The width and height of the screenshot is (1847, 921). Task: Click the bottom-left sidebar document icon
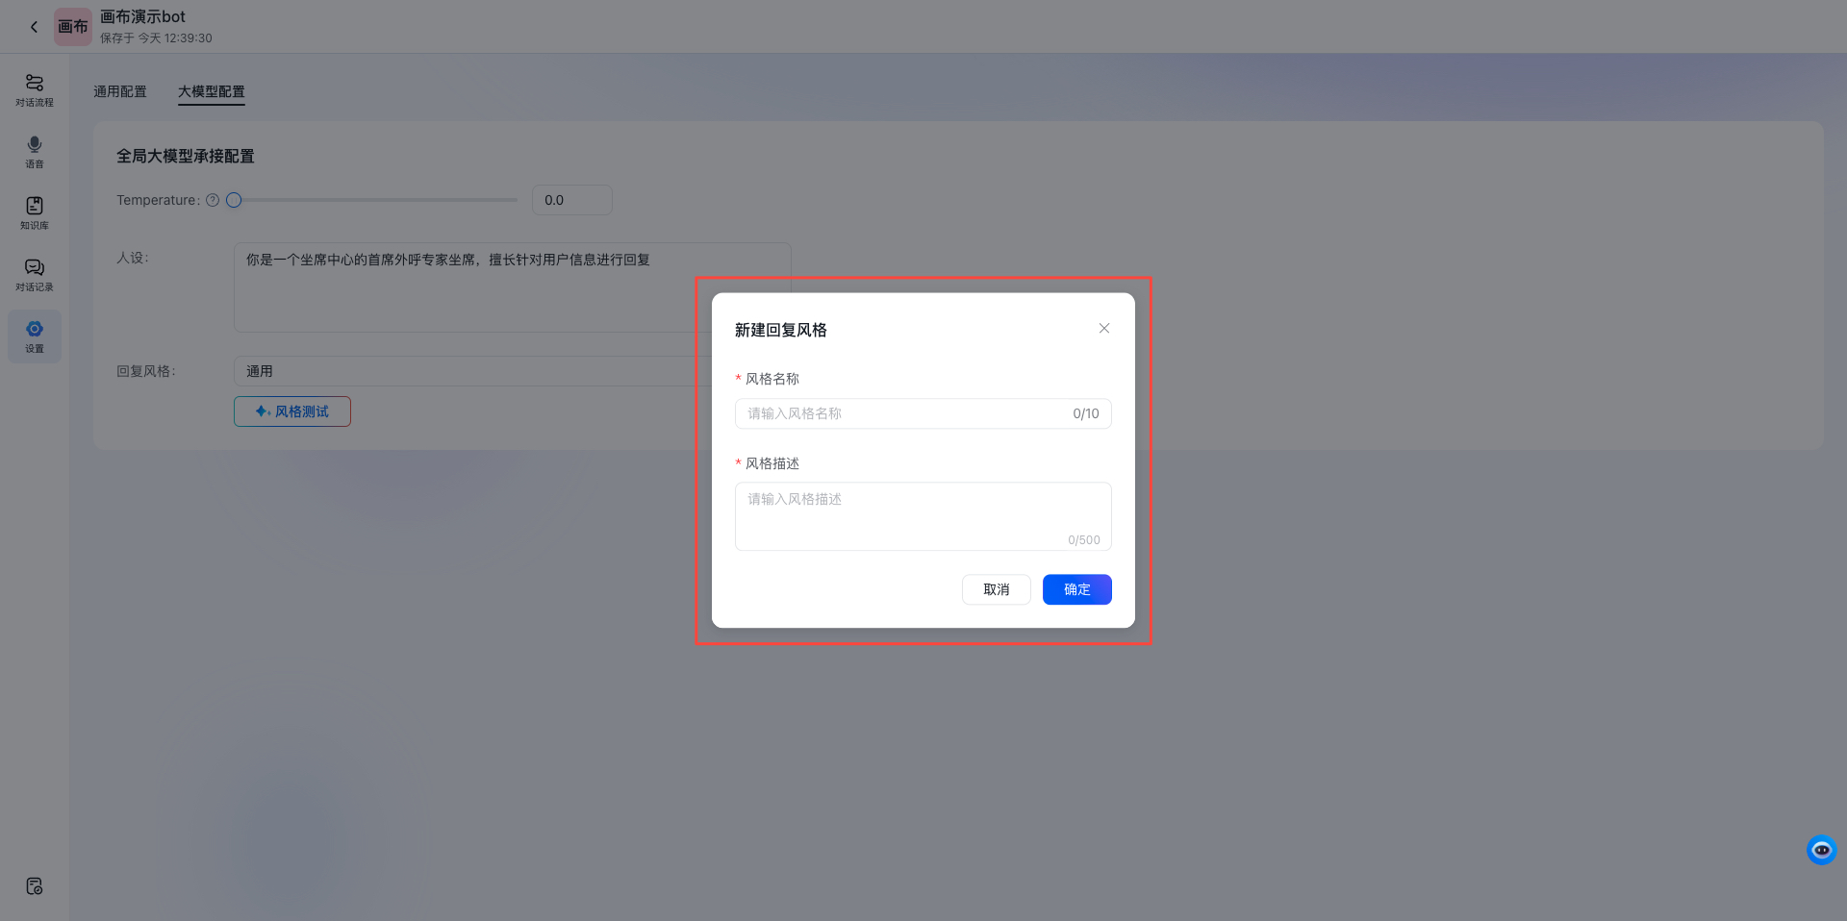point(34,885)
